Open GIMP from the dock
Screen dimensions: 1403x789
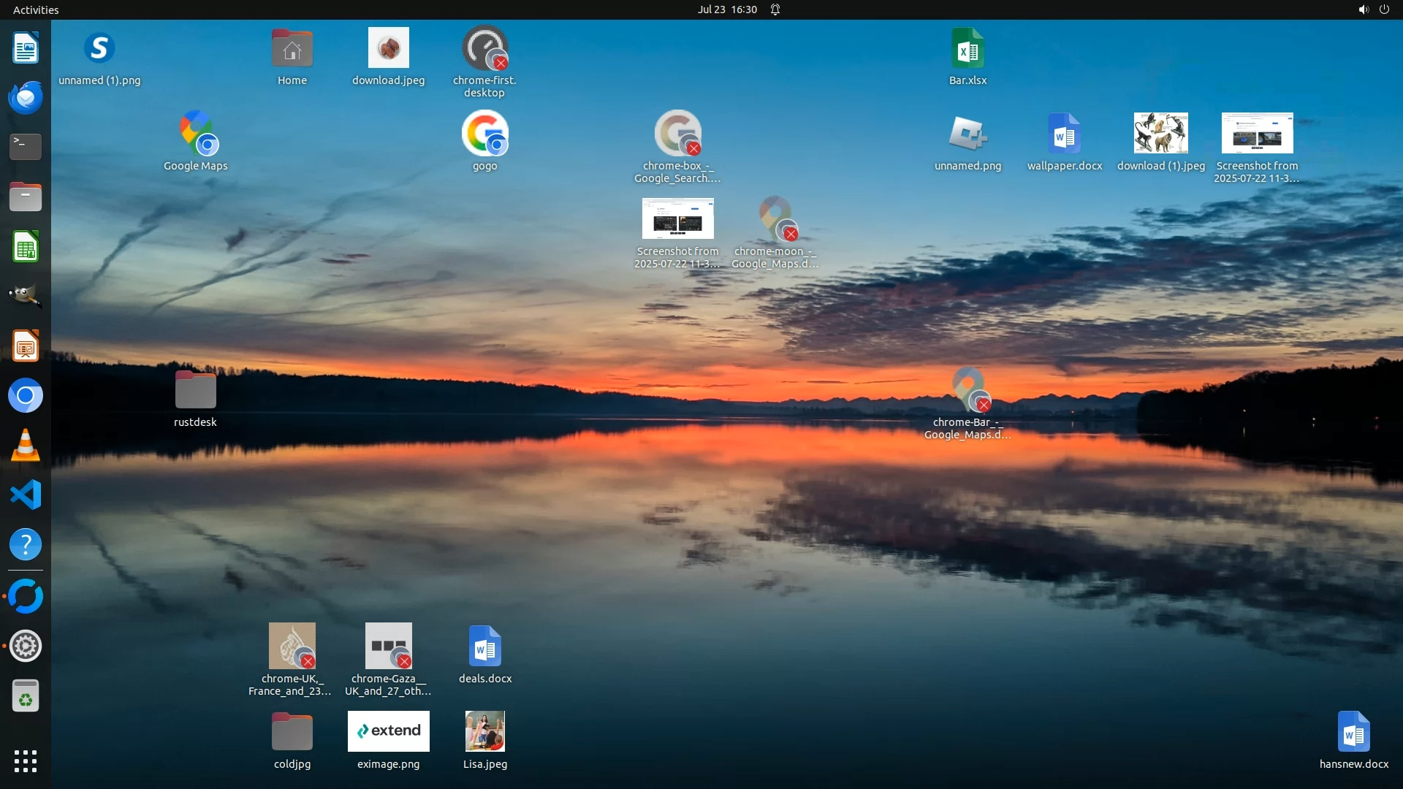click(26, 296)
